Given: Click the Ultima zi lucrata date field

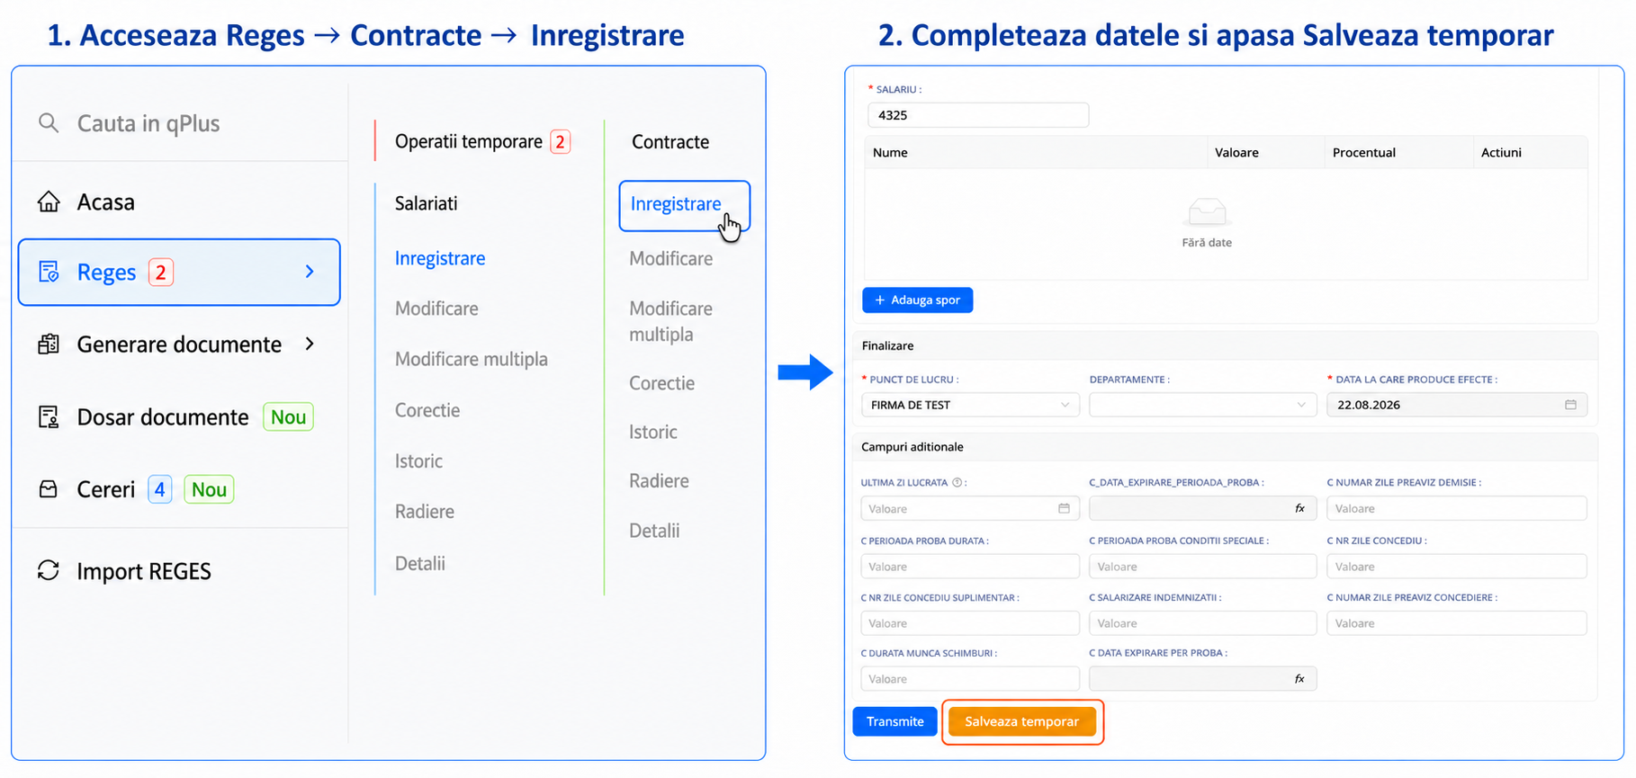Looking at the screenshot, I should 970,508.
